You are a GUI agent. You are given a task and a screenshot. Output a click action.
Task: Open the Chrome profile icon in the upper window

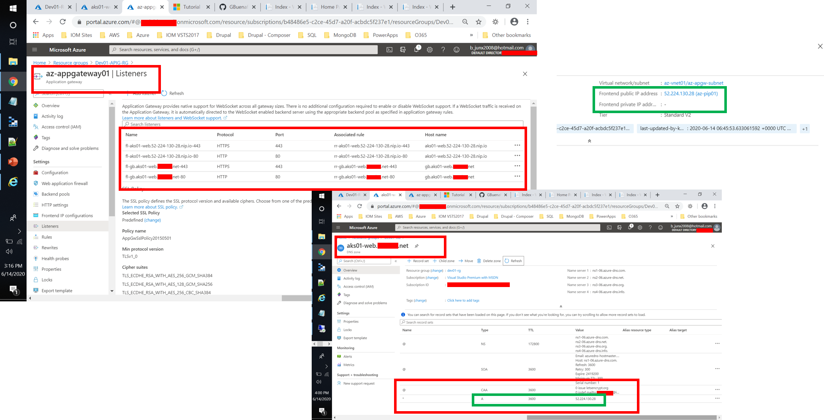click(x=514, y=22)
